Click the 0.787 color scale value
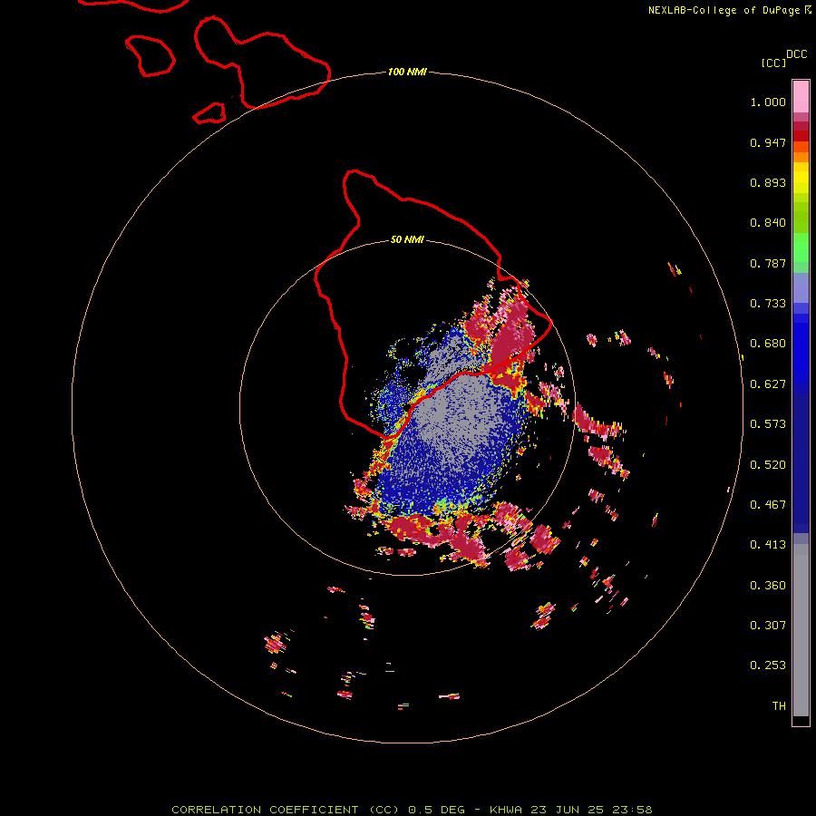 768,263
